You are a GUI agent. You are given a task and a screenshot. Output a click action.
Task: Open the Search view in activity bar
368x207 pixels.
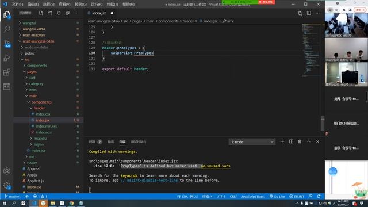pyautogui.click(x=7, y=29)
